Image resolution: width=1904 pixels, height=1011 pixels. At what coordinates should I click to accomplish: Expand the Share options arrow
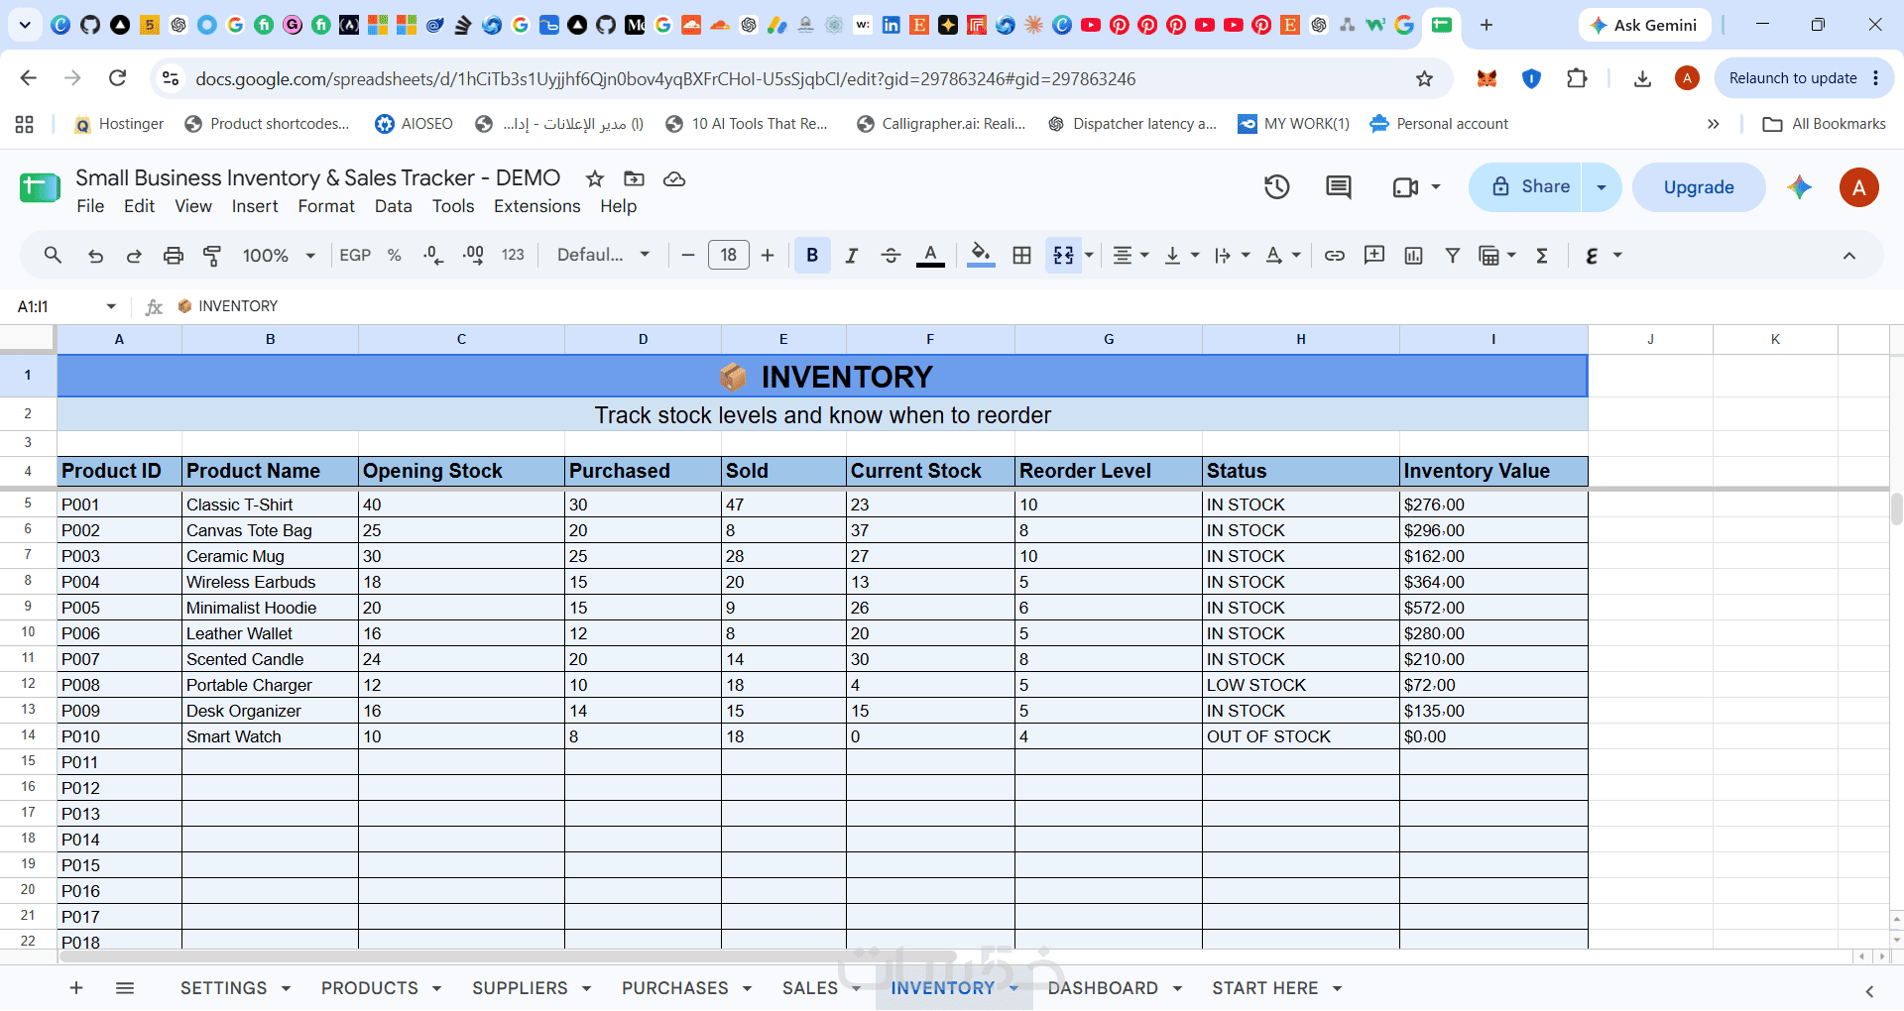tap(1602, 187)
